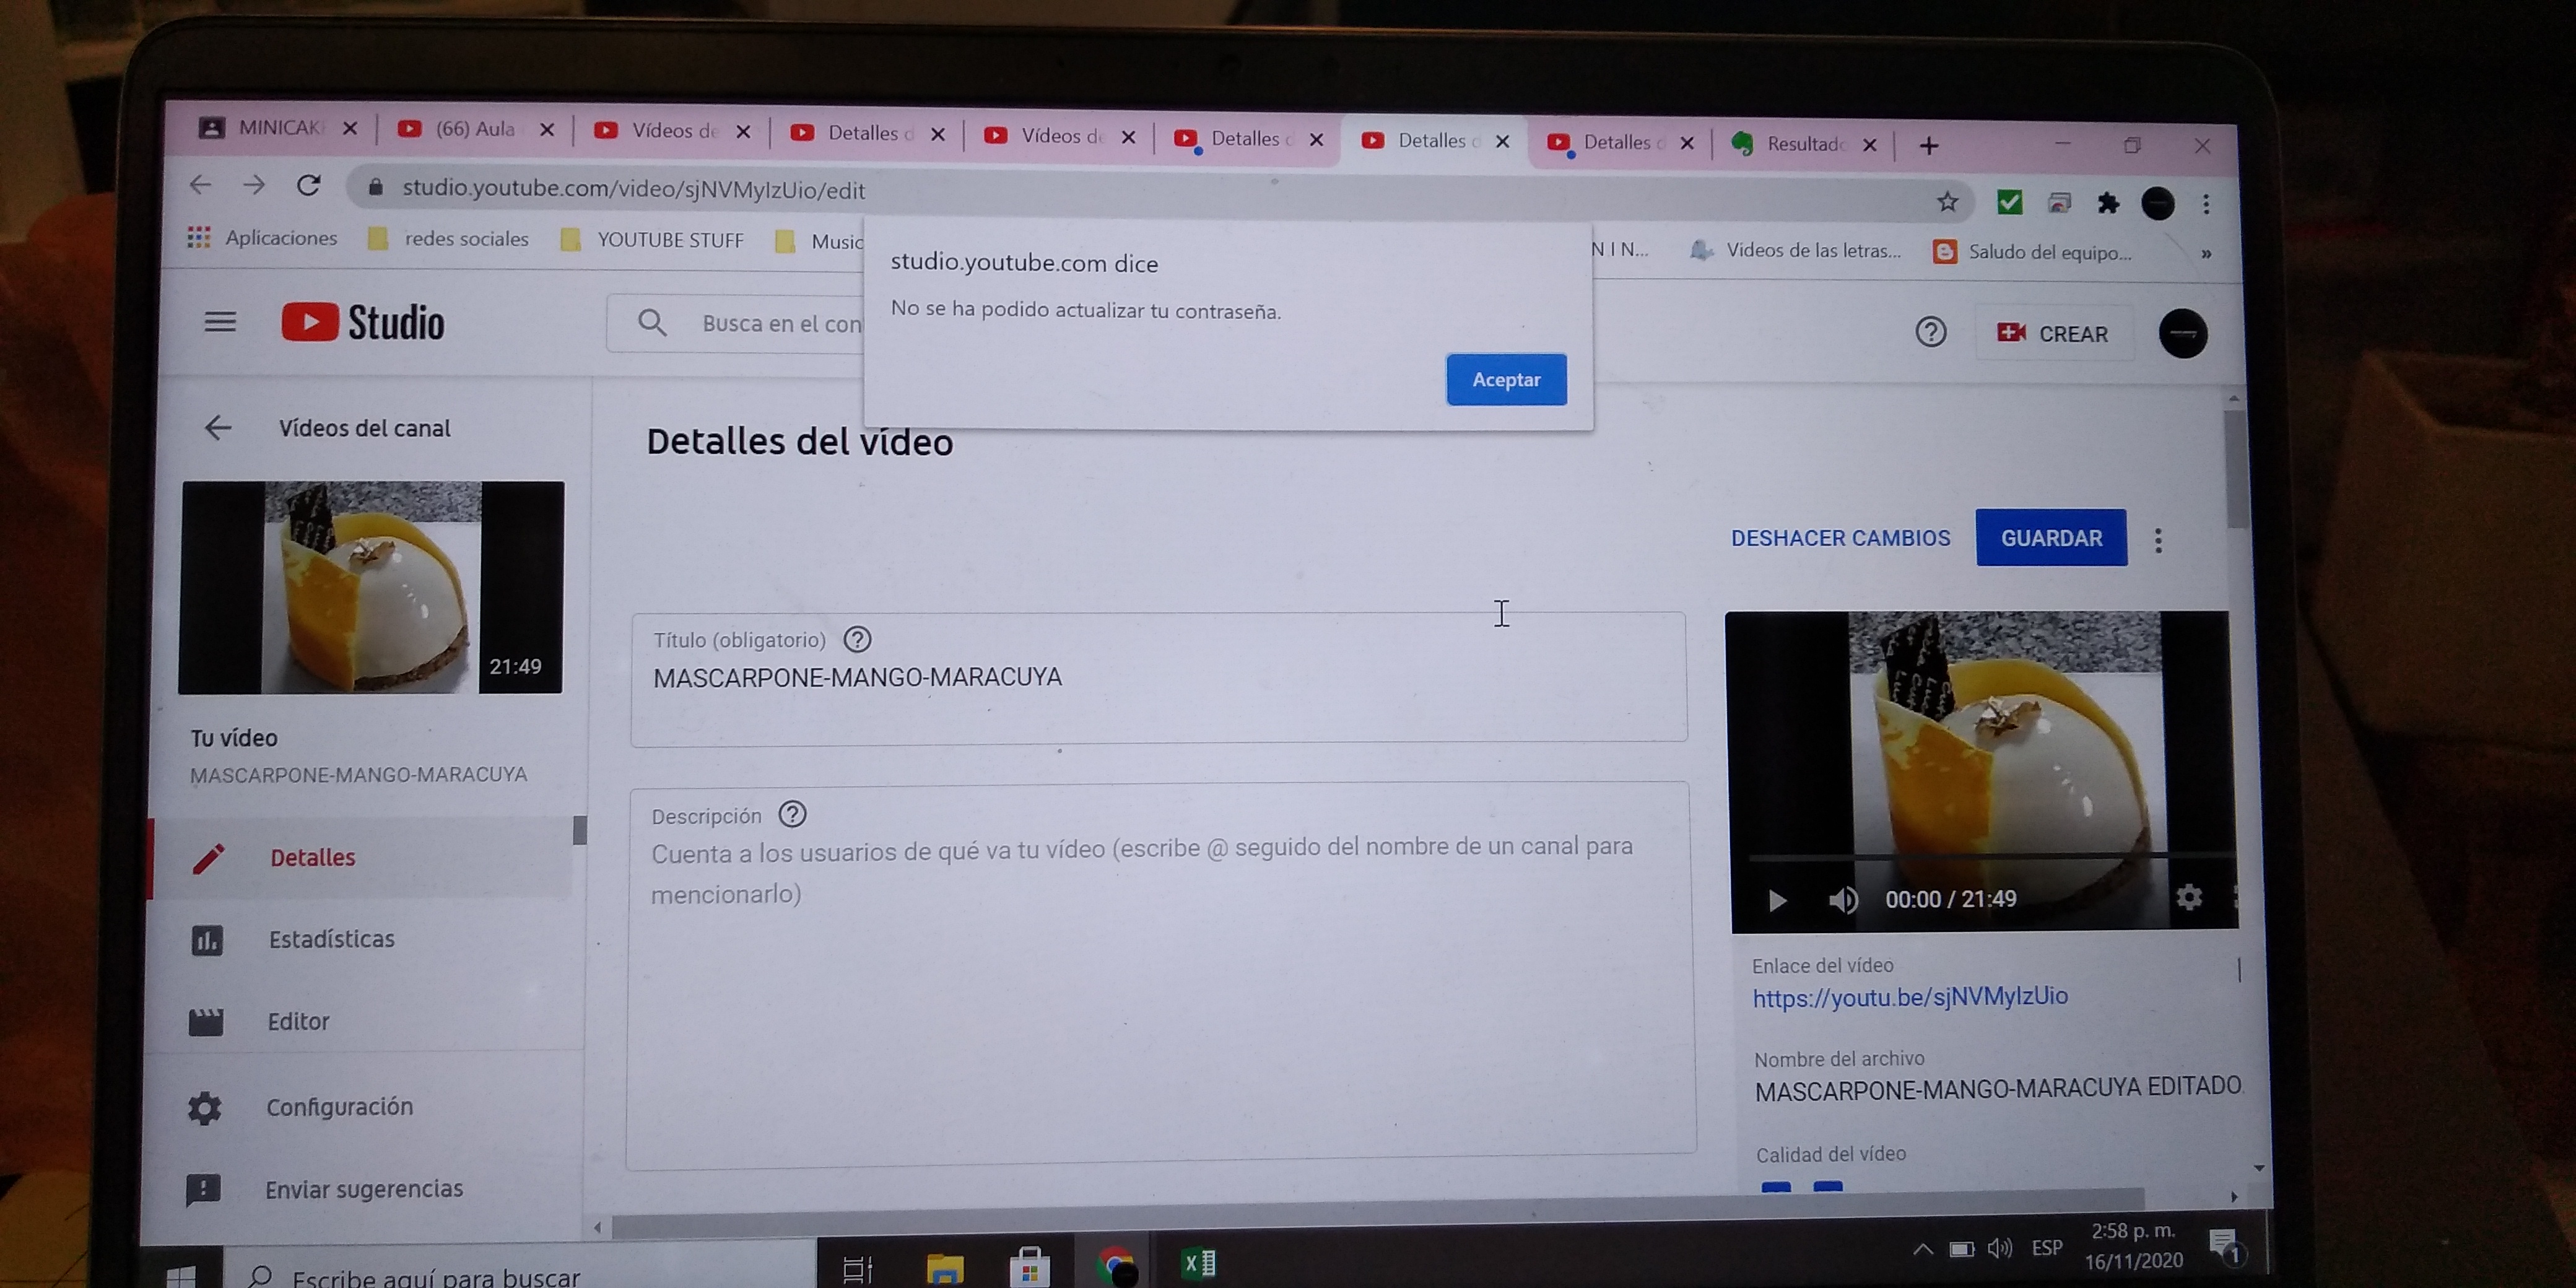Switch to the (66) Aula tab
This screenshot has height=1288, width=2576.
pyautogui.click(x=476, y=129)
